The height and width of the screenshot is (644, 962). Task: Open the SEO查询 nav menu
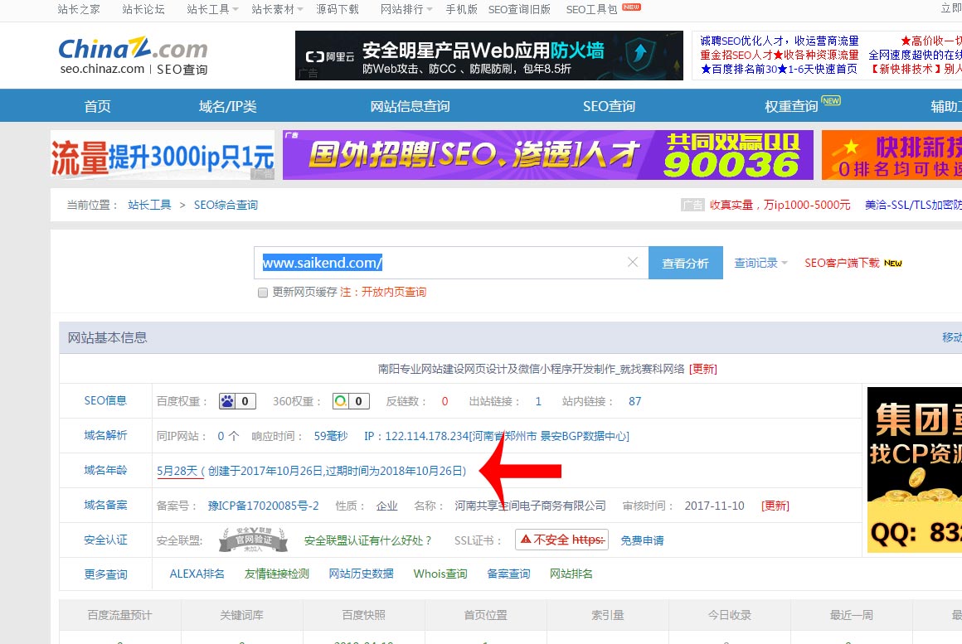pyautogui.click(x=609, y=106)
